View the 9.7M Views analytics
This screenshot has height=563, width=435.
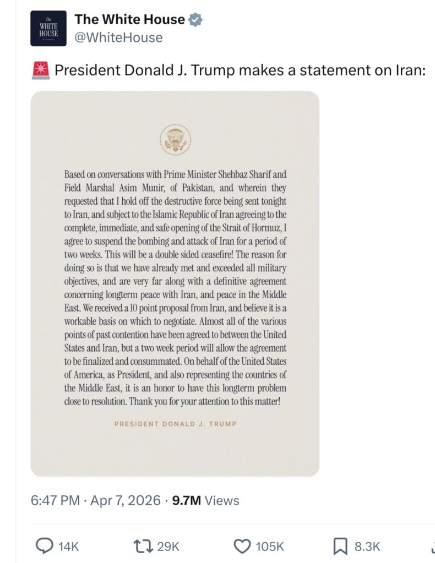click(x=206, y=500)
